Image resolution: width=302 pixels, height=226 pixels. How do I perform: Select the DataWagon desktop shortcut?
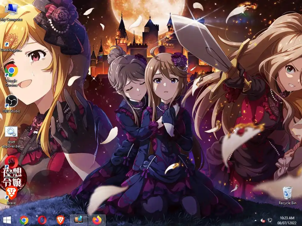[12, 42]
